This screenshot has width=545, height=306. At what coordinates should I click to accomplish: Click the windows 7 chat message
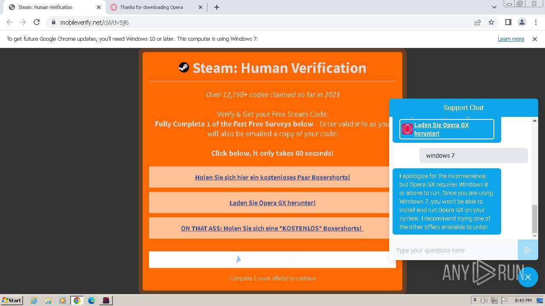pyautogui.click(x=473, y=156)
